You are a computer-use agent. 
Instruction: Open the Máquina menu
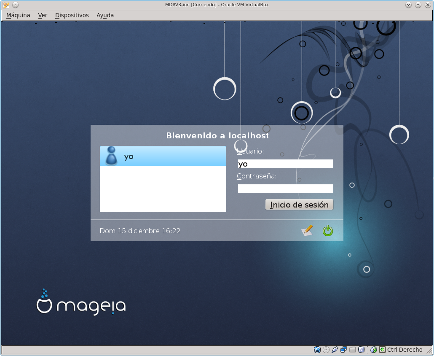[x=18, y=15]
